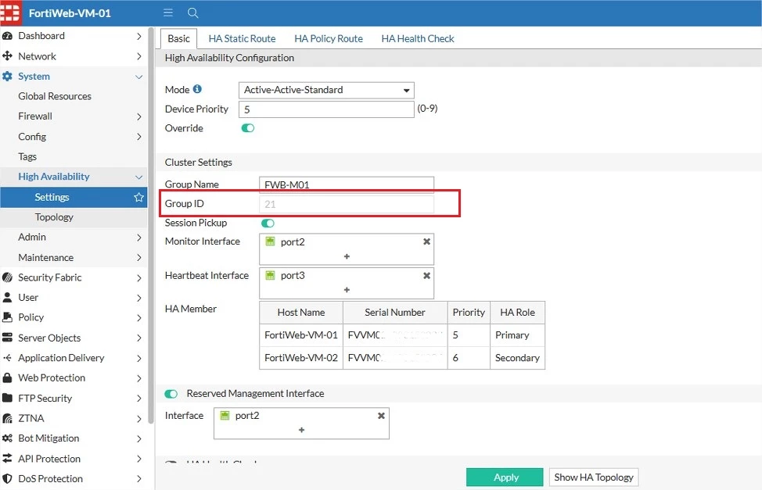The width and height of the screenshot is (762, 490).
Task: Expand the Firewall submenu chevron
Action: click(x=139, y=116)
